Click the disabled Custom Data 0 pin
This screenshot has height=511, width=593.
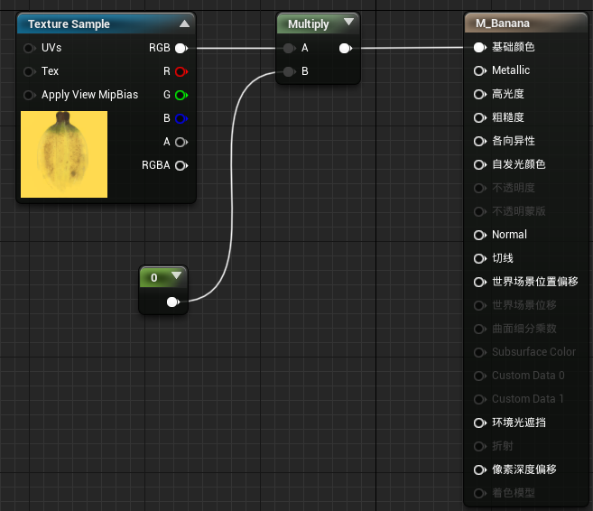tap(480, 376)
